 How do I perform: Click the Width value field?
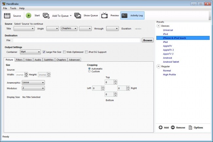[20, 74]
